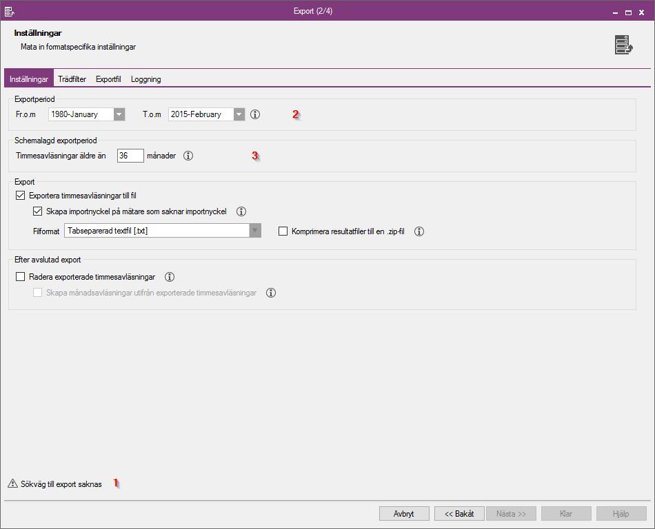Viewport: 655px width, 529px height.
Task: Switch to the Trädfilter tab
Action: click(72, 79)
